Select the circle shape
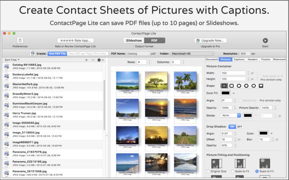This screenshot has width=289, height=180. click(x=254, y=86)
